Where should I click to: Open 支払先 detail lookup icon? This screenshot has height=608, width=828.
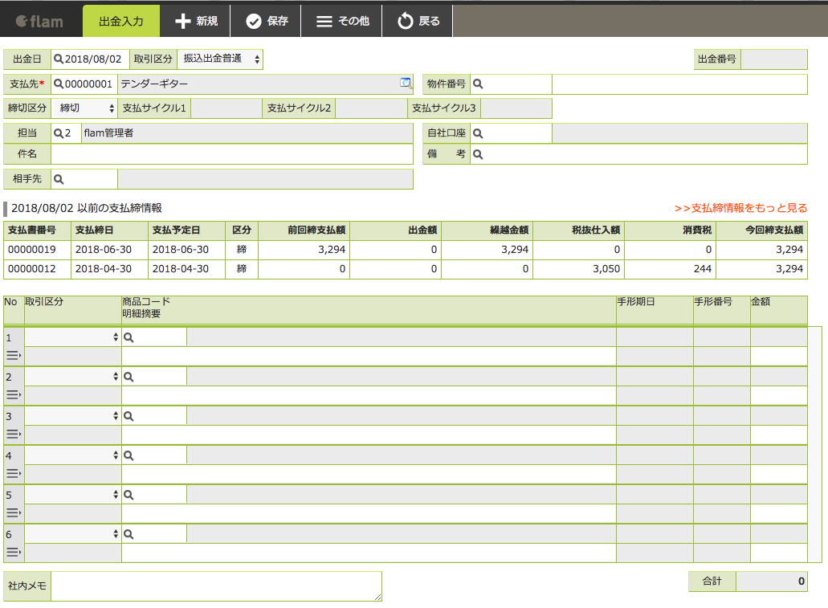[406, 84]
